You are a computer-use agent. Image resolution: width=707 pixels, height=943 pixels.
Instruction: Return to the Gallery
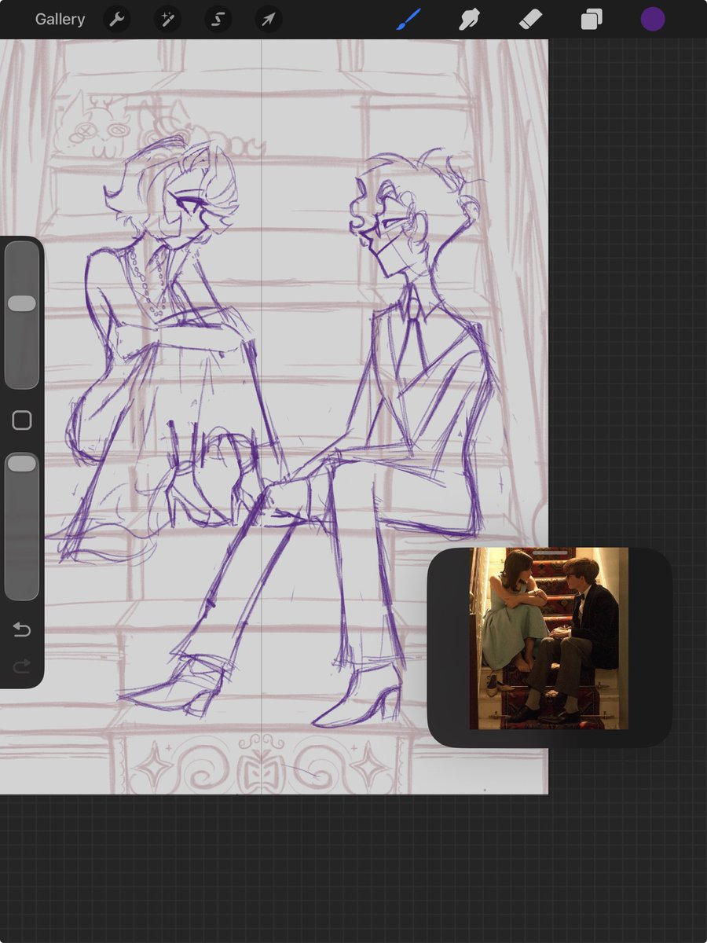pyautogui.click(x=60, y=20)
